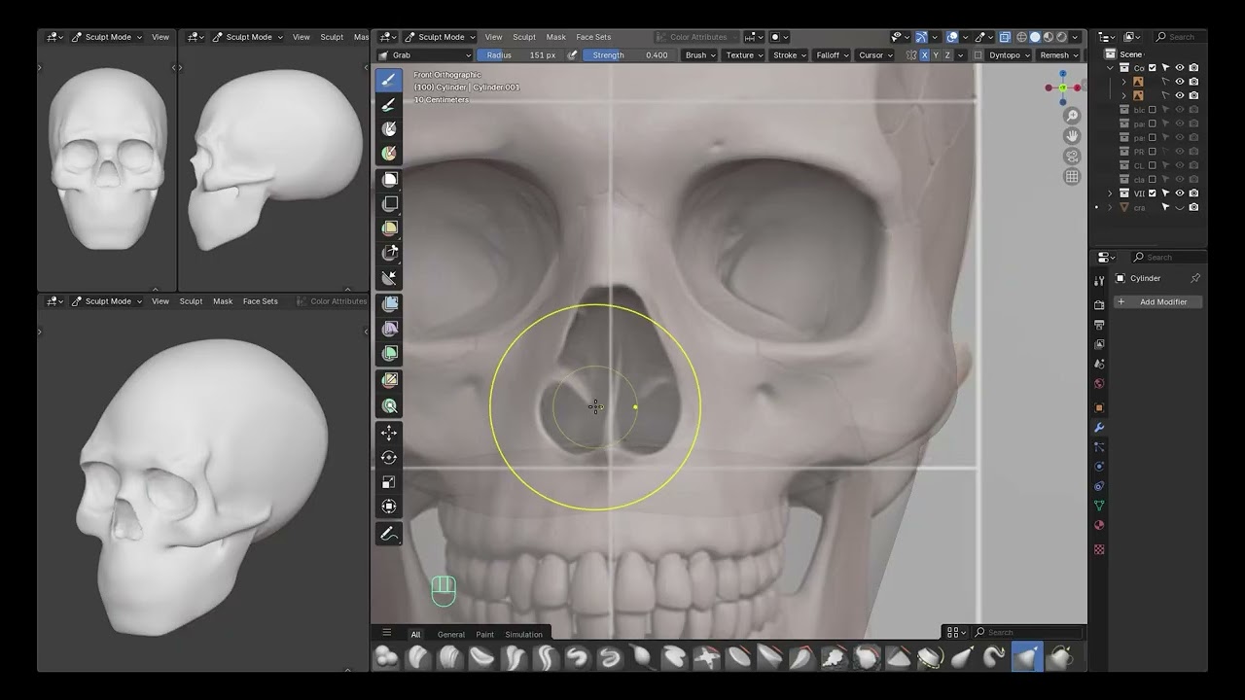Select the Paint tool below the active Brush tool
Viewport: 1245px width, 700px height.
pyautogui.click(x=389, y=104)
